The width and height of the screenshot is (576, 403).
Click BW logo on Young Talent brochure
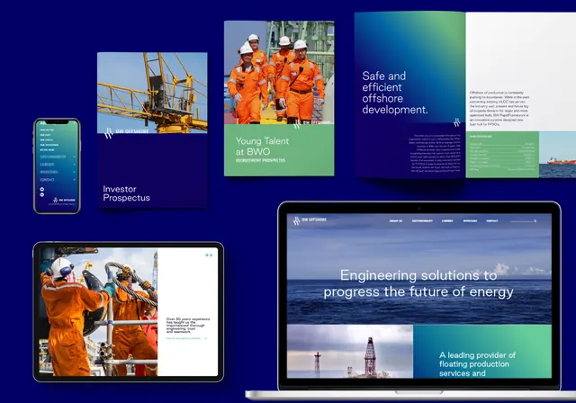(x=312, y=123)
